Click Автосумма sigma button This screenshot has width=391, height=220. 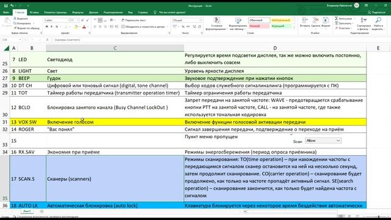click(343, 19)
